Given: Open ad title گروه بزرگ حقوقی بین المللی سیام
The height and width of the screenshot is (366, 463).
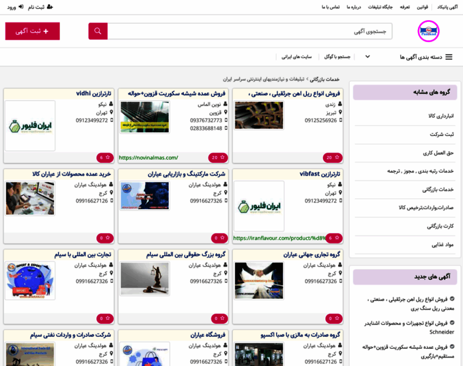Looking at the screenshot, I should (x=186, y=254).
